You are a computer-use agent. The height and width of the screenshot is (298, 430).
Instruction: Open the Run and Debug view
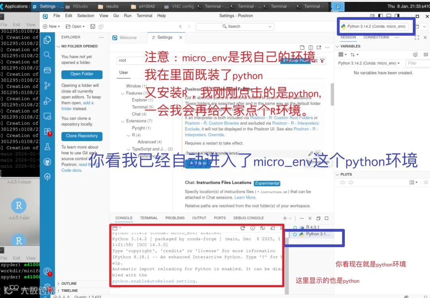pyautogui.click(x=47, y=101)
